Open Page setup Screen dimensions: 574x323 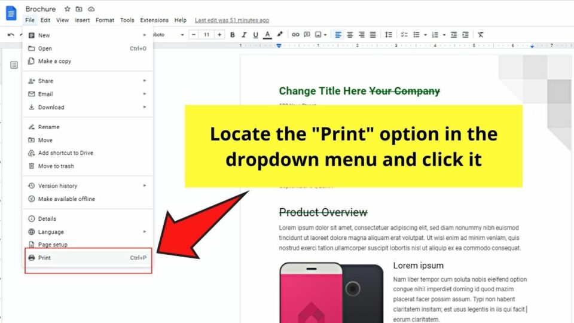[x=88, y=245]
